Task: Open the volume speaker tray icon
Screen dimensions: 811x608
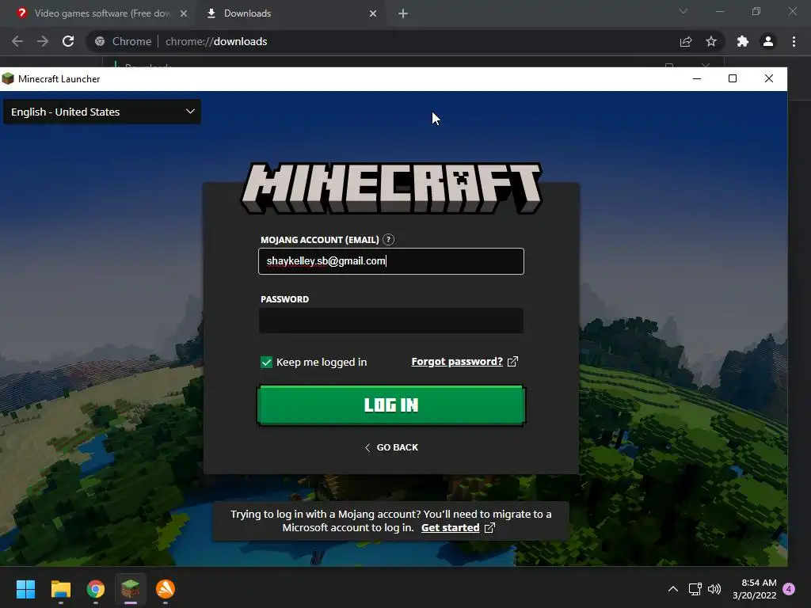Action: tap(714, 589)
